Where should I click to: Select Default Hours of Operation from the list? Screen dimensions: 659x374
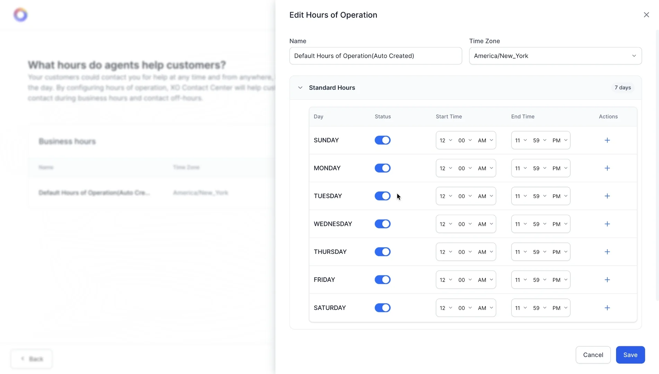[x=95, y=193]
